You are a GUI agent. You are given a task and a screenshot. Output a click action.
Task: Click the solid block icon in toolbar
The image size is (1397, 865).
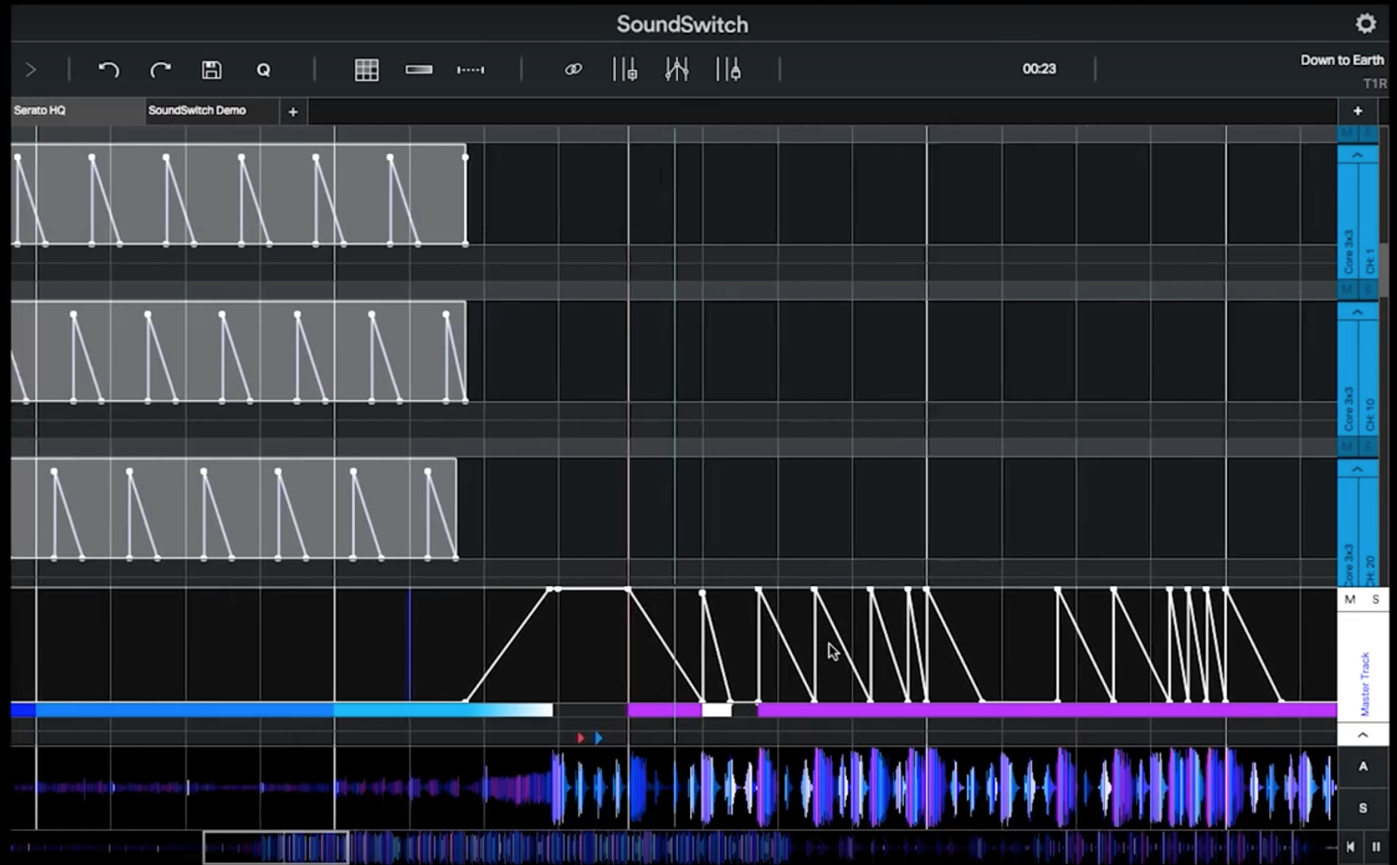[x=419, y=70]
